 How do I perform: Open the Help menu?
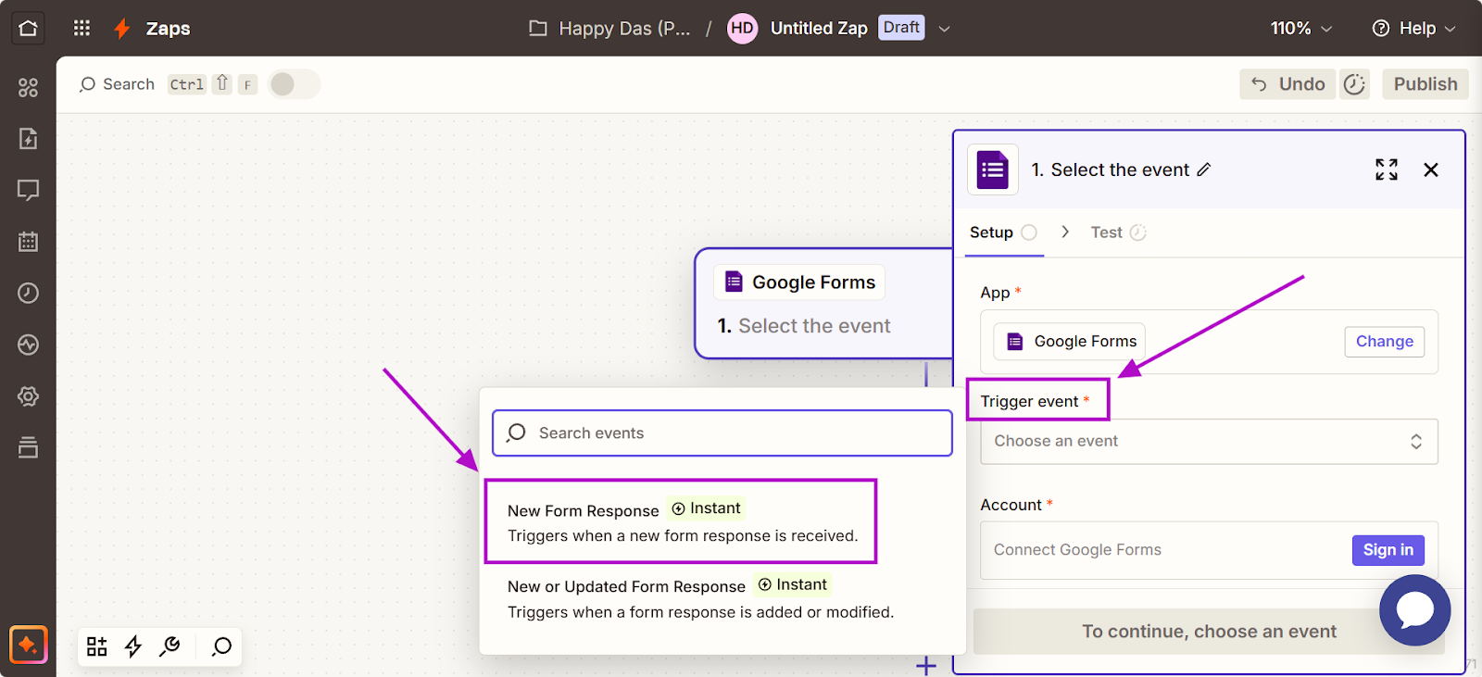pyautogui.click(x=1413, y=29)
